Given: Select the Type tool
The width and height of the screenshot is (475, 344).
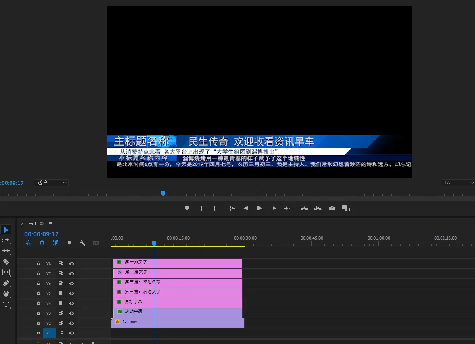Looking at the screenshot, I should click(6, 305).
